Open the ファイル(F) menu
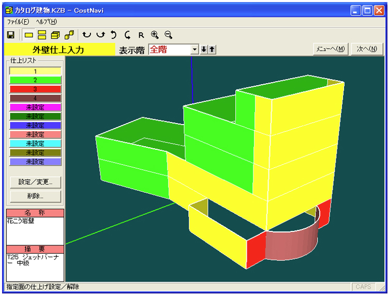Image resolution: width=389 pixels, height=295 pixels. 19,22
